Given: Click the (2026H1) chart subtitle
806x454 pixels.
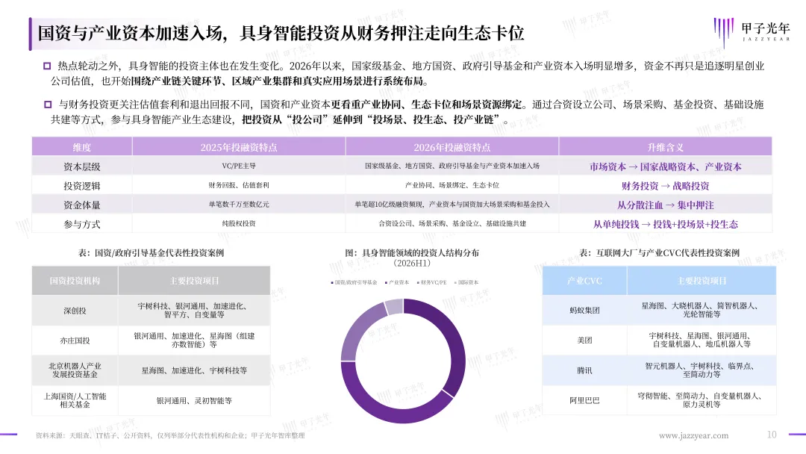Looking at the screenshot, I should point(412,264).
